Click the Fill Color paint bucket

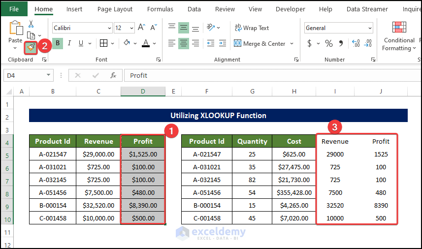127,43
